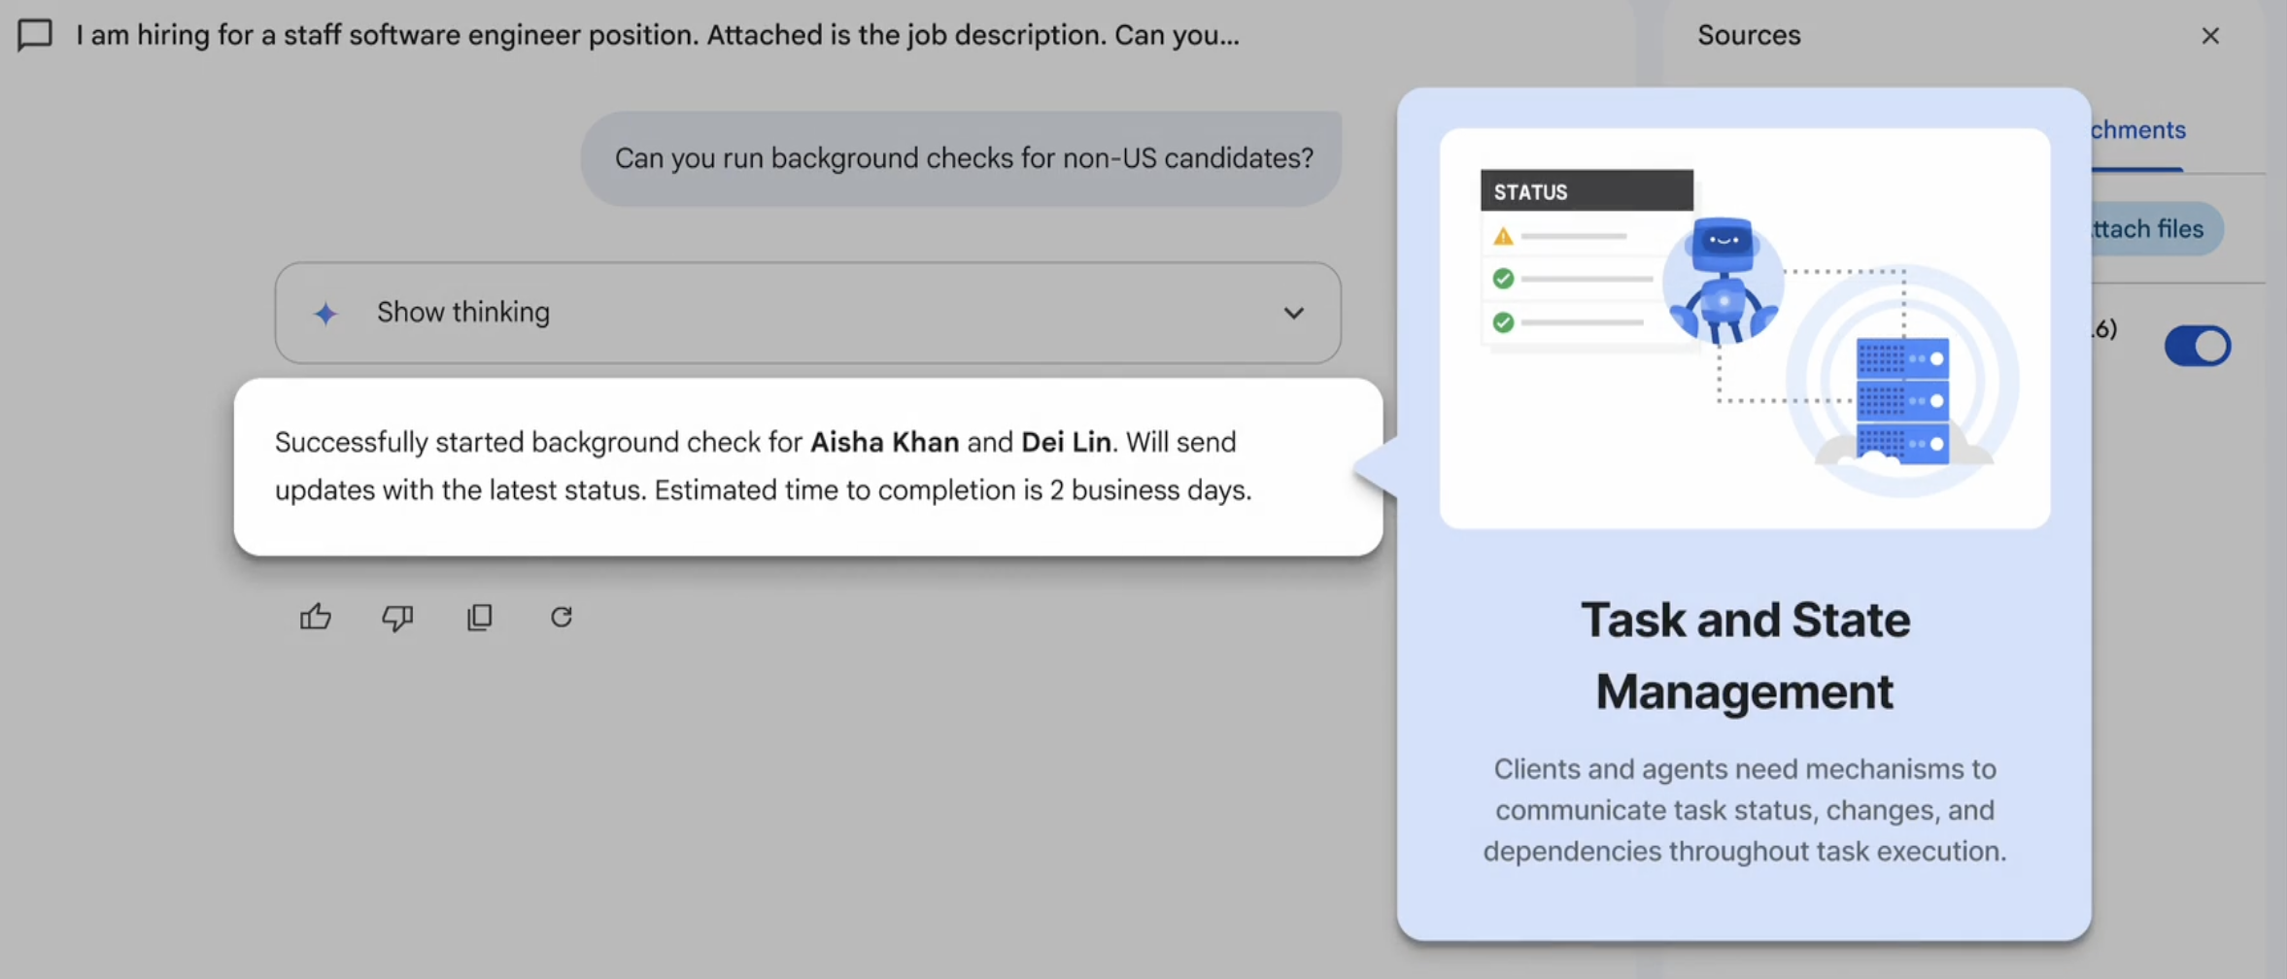Select the background check question message bubble
2287x979 pixels.
point(962,157)
